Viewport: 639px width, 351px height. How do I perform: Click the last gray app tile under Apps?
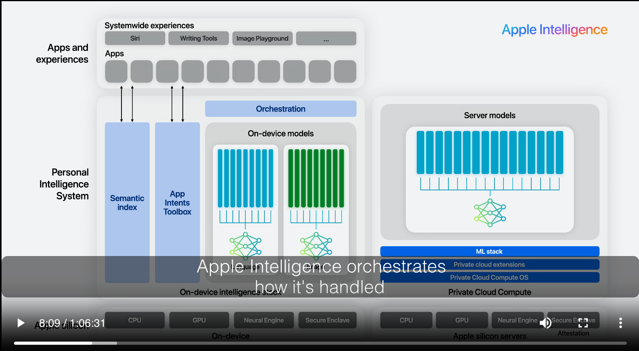point(345,72)
